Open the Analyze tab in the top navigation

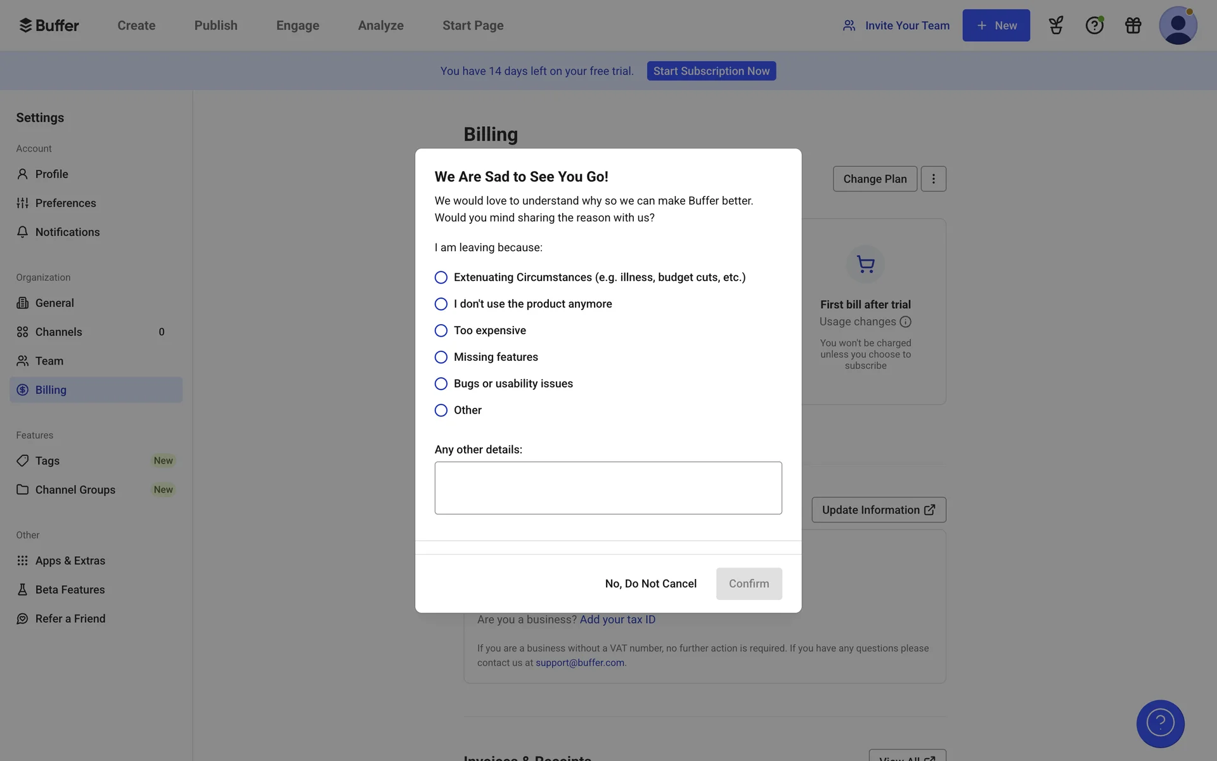(380, 25)
